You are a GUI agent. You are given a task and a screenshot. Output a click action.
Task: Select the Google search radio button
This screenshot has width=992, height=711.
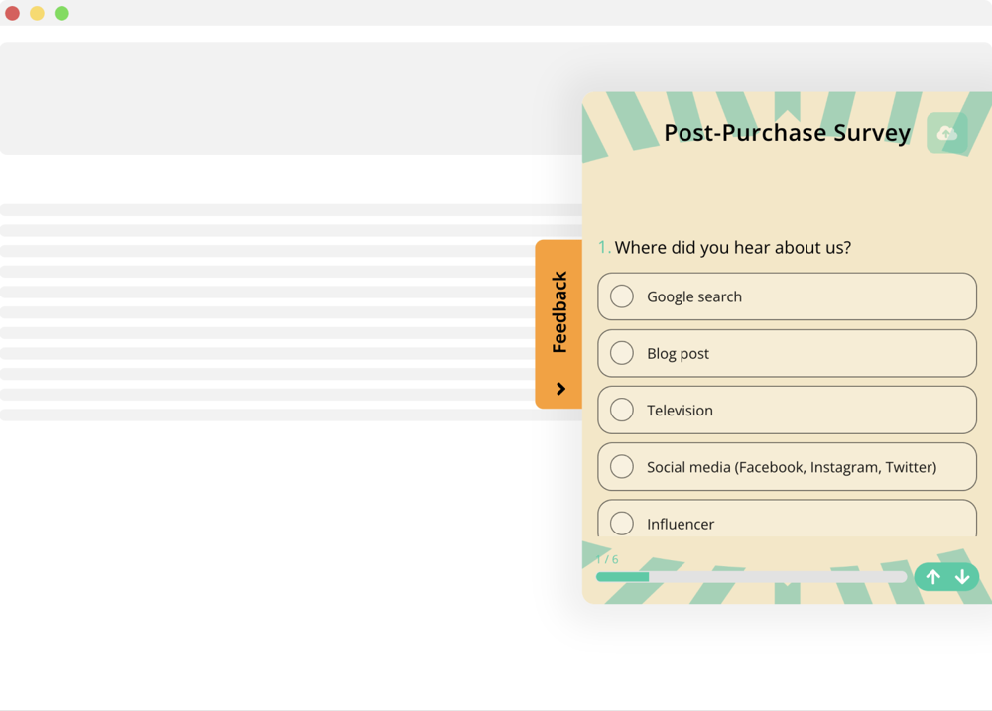pos(621,296)
